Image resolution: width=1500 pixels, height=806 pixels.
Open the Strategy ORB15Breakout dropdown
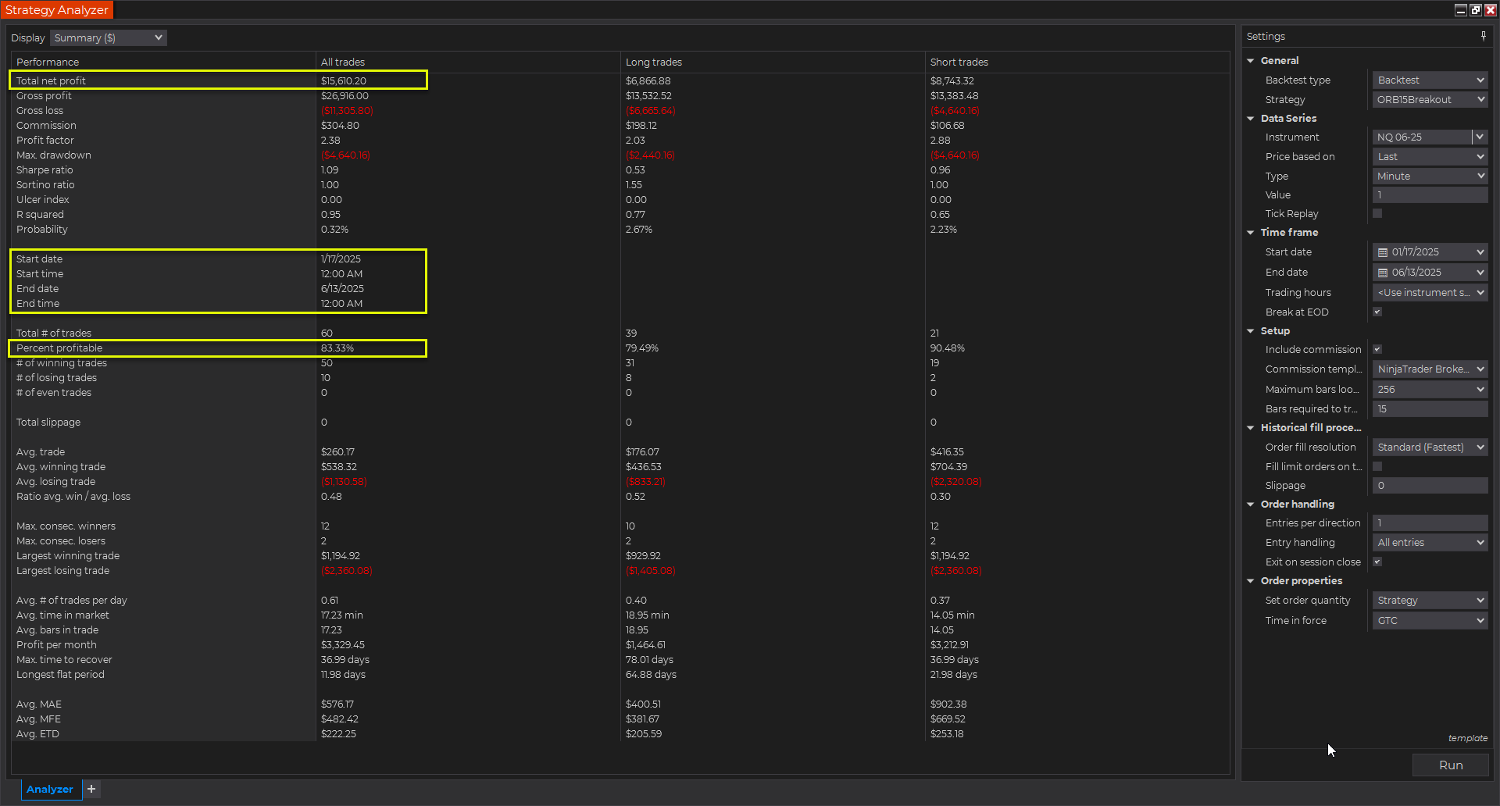pos(1429,100)
